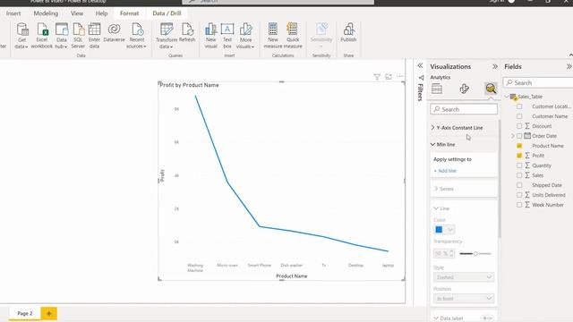Open chart More options ellipsis

click(x=400, y=76)
